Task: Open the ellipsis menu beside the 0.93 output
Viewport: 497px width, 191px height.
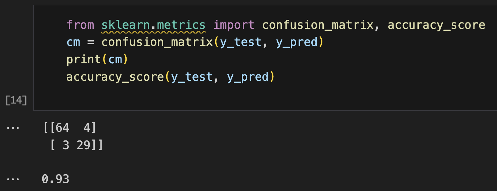Action: (13, 179)
